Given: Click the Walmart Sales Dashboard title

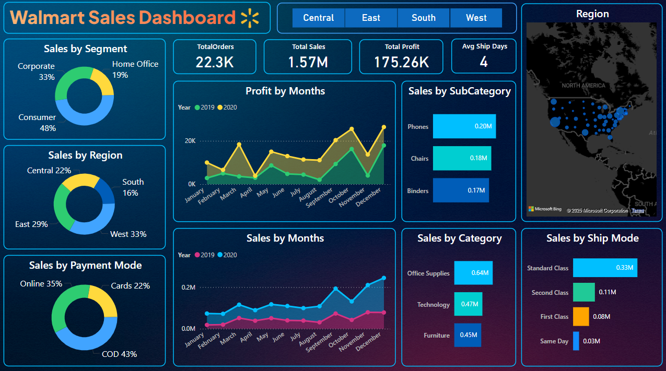Looking at the screenshot, I should pos(123,18).
